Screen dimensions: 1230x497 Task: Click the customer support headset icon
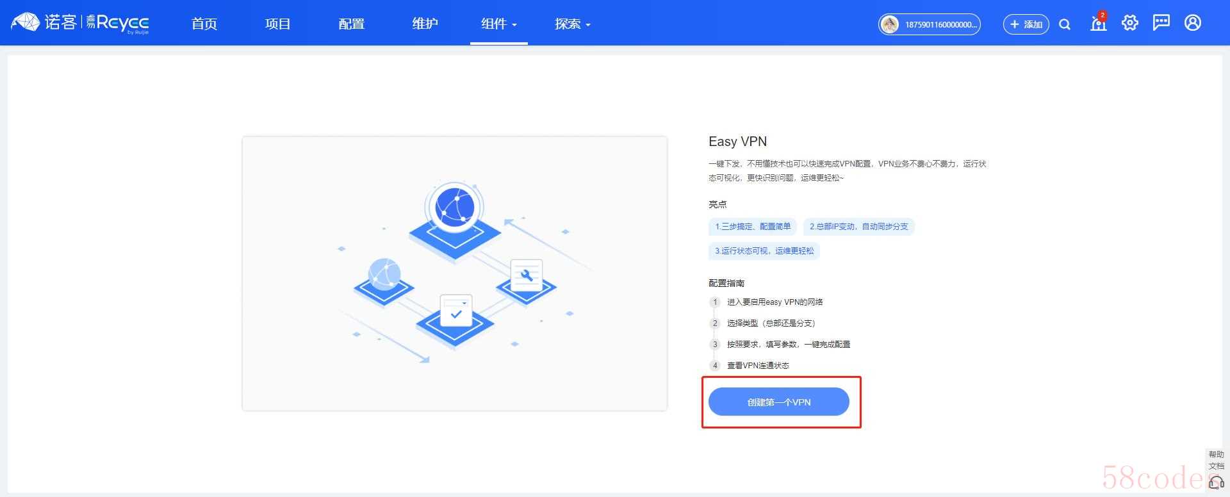(1216, 484)
